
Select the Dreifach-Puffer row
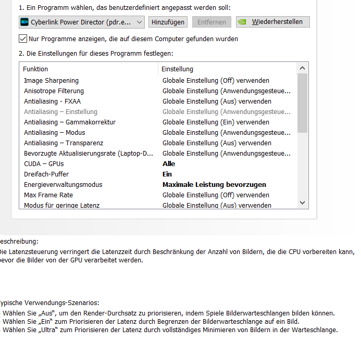tap(158, 174)
